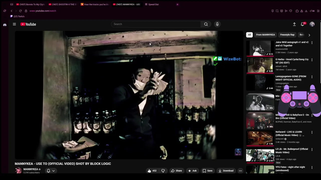Open the account avatar menu
The width and height of the screenshot is (321, 180).
click(x=312, y=24)
